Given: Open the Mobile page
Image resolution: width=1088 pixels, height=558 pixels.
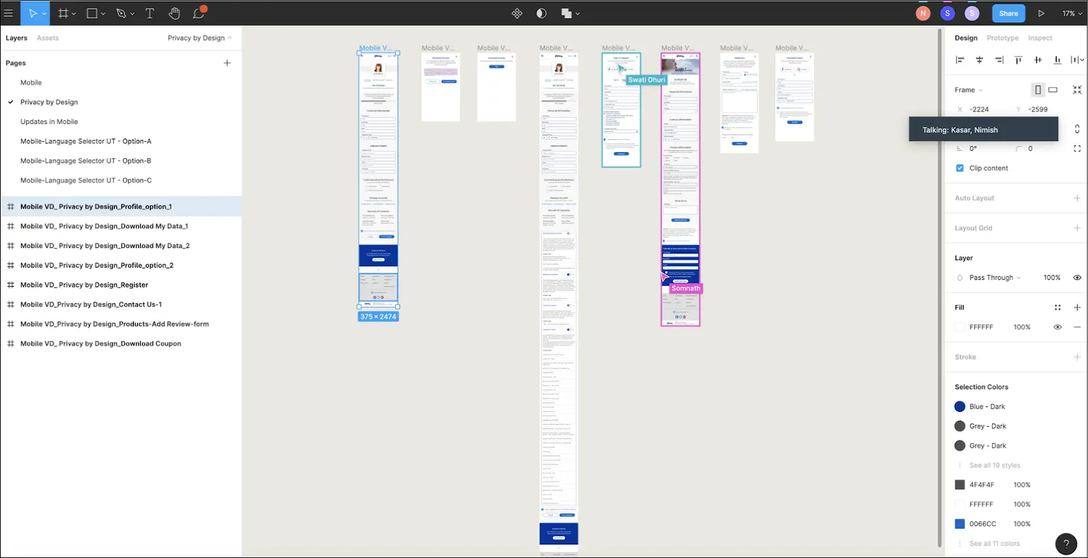Looking at the screenshot, I should point(31,82).
